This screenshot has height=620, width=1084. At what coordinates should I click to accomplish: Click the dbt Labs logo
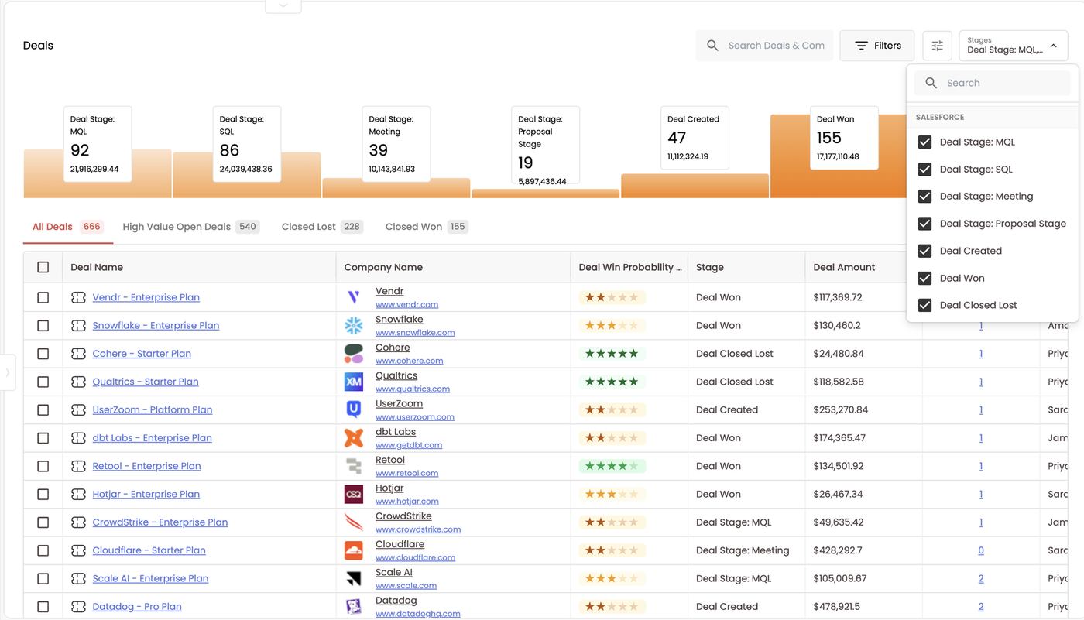click(x=354, y=438)
